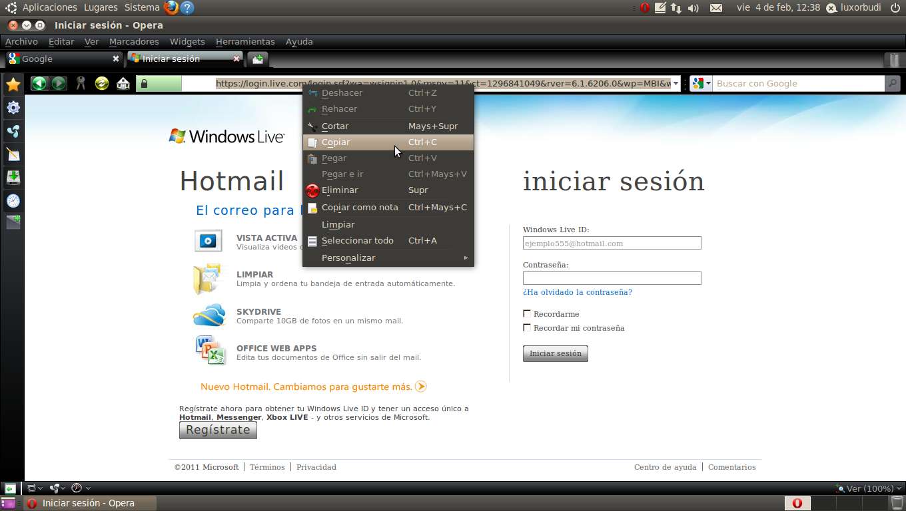Click Limpiar in the context menu
Viewport: 906px width, 511px height.
pyautogui.click(x=388, y=224)
